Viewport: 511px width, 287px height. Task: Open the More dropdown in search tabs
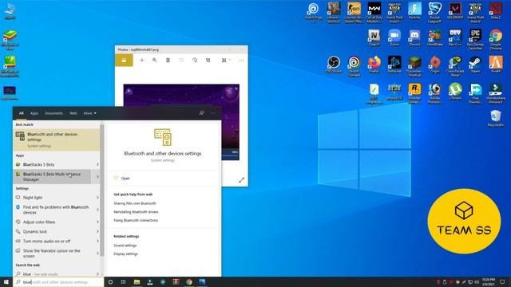(89, 113)
